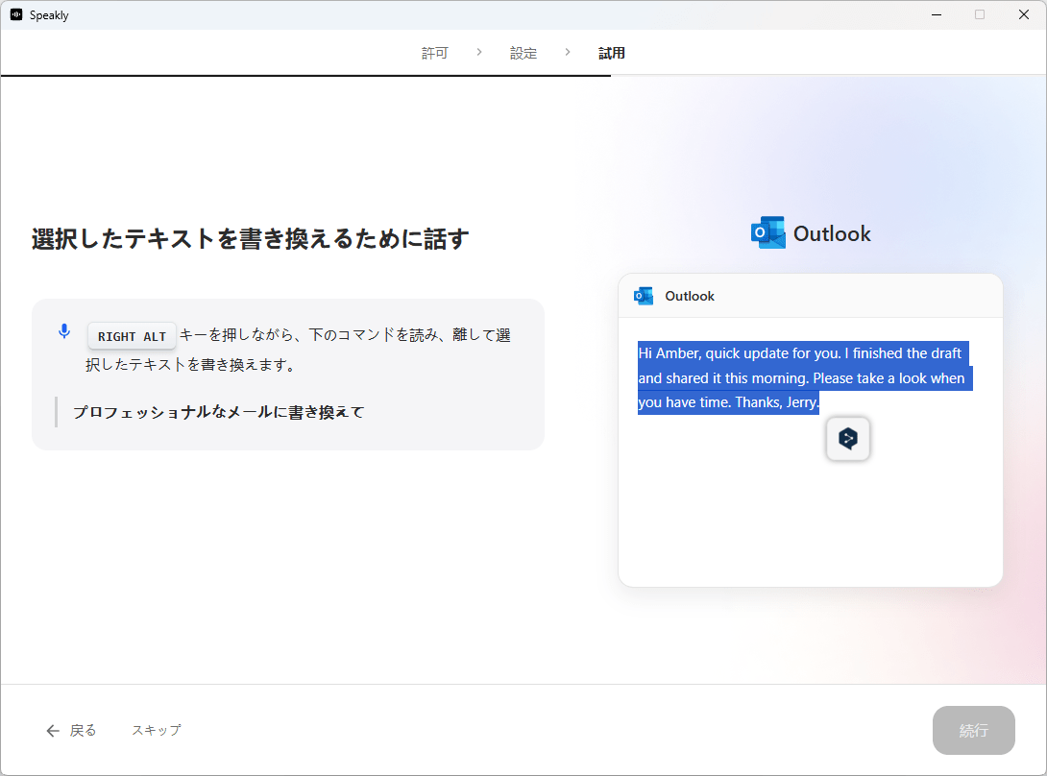Click chevron between 許可 and 設定
Image resolution: width=1047 pixels, height=776 pixels.
[x=479, y=52]
